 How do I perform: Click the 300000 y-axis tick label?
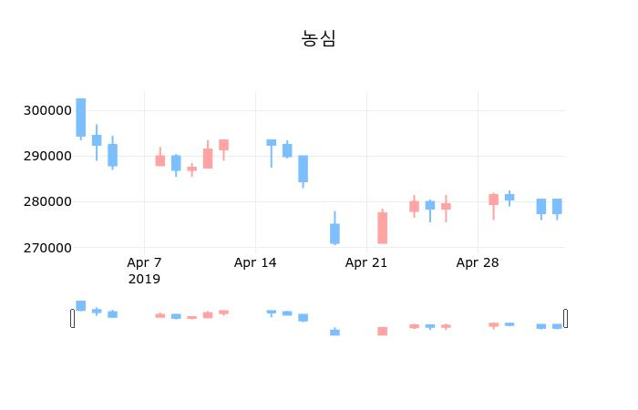[x=46, y=110]
